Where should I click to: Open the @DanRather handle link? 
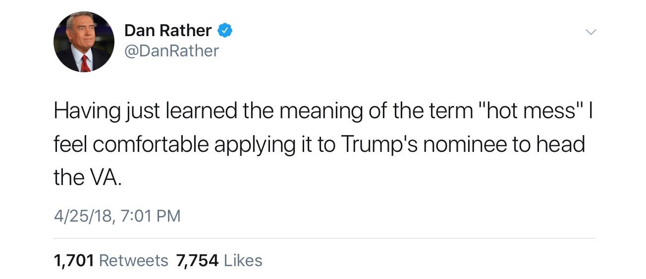pos(171,50)
